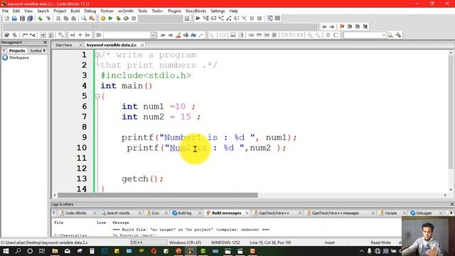Click the Open file toolbar icon
The width and height of the screenshot is (455, 256).
point(14,18)
